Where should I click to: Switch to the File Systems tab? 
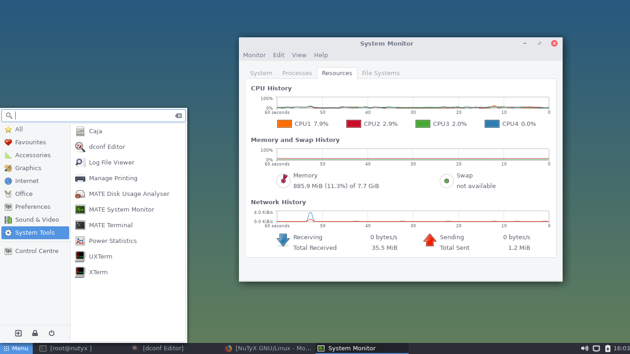point(381,73)
